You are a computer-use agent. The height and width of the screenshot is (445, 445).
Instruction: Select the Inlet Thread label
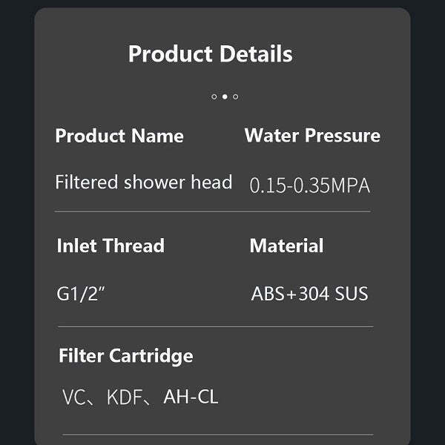[x=111, y=245]
